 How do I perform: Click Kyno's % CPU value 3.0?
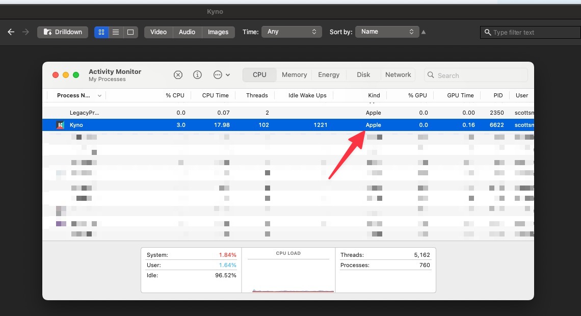[181, 125]
